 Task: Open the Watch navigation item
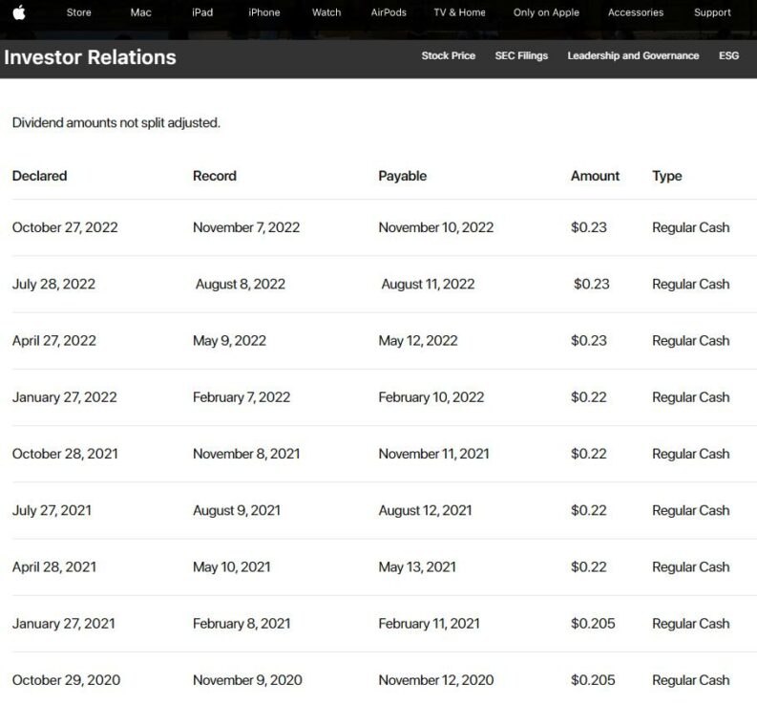tap(326, 12)
